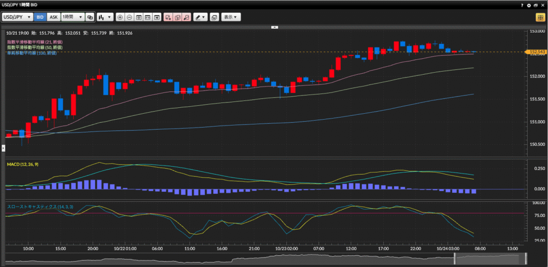Open settings with the gear icon
Image resolution: width=548 pixels, height=267 pixels.
click(x=529, y=5)
